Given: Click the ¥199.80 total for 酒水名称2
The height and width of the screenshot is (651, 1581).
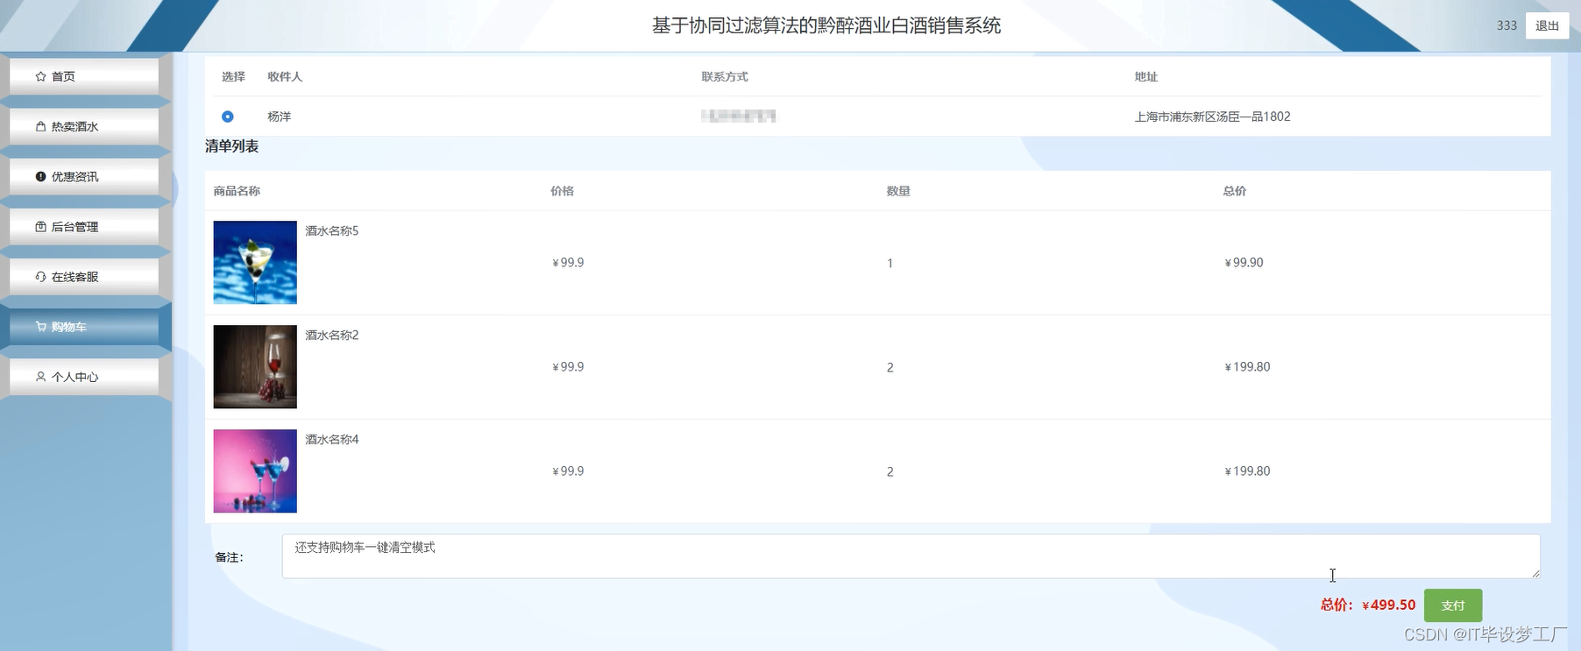Looking at the screenshot, I should click(1247, 367).
